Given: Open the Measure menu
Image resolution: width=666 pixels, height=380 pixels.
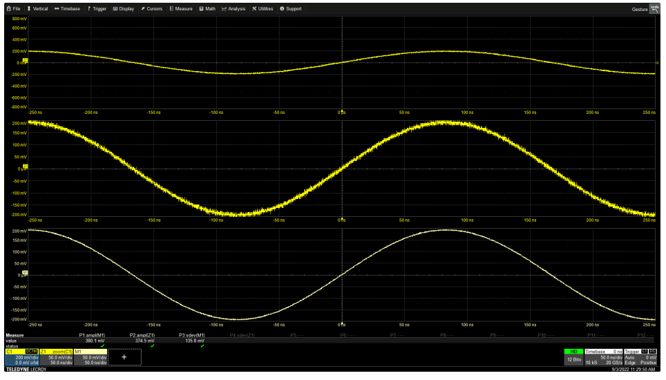Looking at the screenshot, I should pos(181,8).
